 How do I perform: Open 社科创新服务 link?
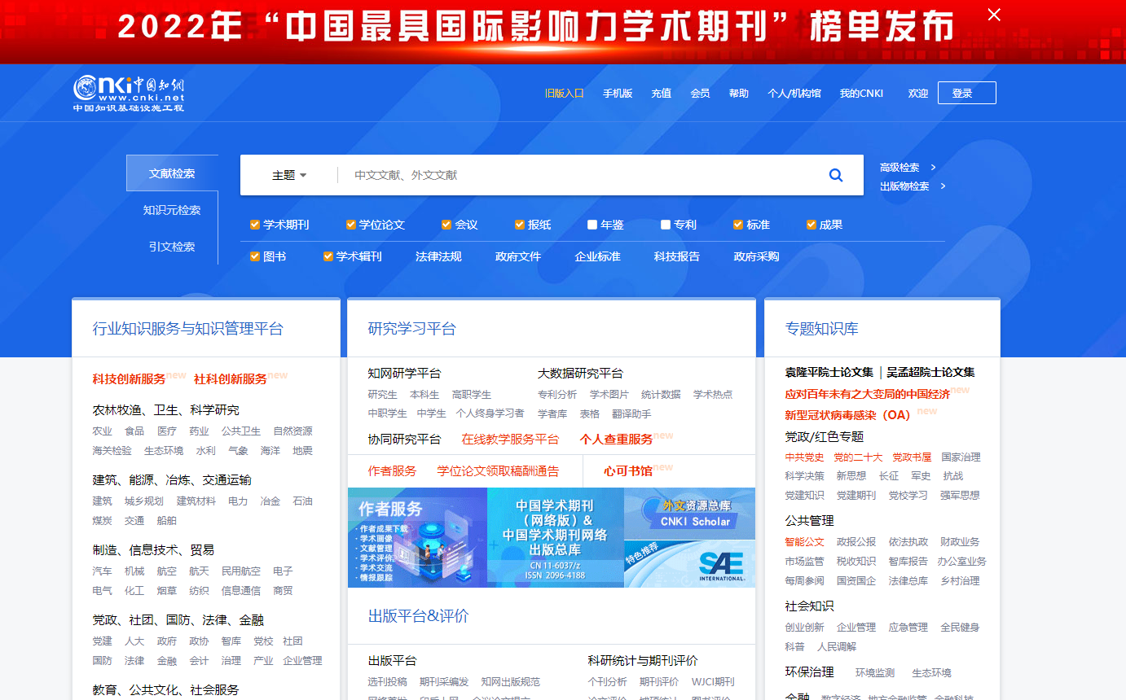point(231,379)
